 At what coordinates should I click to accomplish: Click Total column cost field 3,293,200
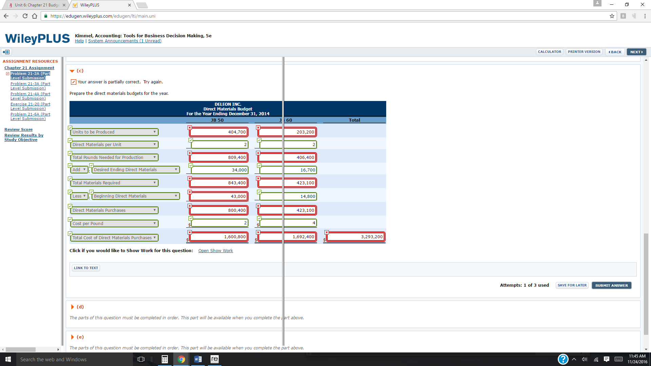coord(356,237)
